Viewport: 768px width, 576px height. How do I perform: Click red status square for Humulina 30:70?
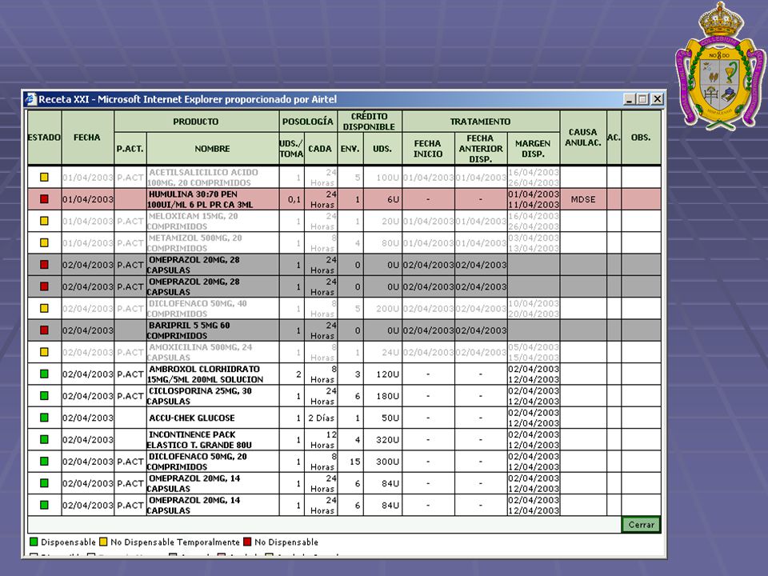[x=44, y=199]
